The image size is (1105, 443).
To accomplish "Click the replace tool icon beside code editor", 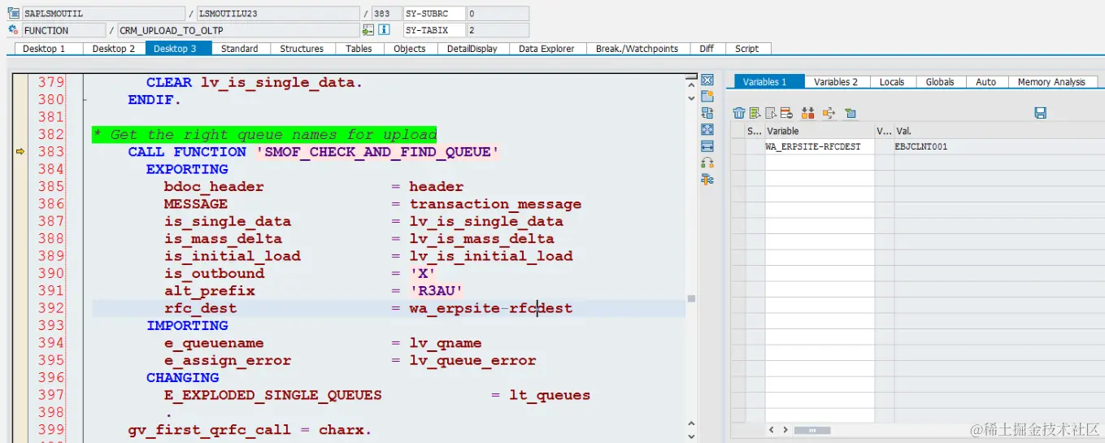I will coord(707,113).
